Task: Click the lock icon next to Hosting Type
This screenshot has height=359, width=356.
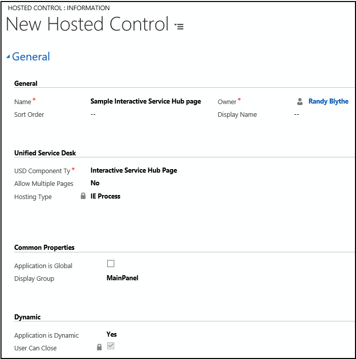Action: (x=83, y=197)
